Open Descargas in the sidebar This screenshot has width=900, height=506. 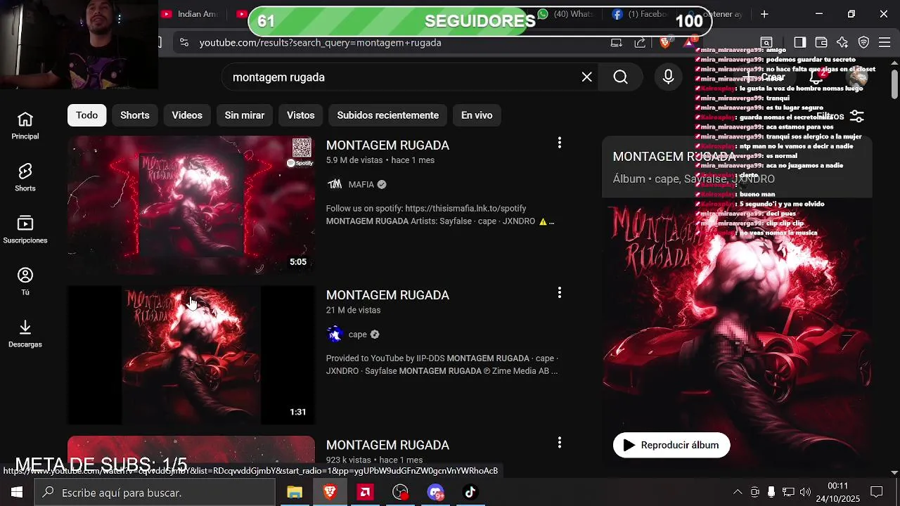(25, 334)
